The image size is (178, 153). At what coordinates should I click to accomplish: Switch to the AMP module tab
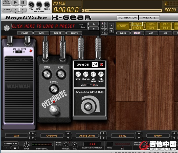coord(151,33)
